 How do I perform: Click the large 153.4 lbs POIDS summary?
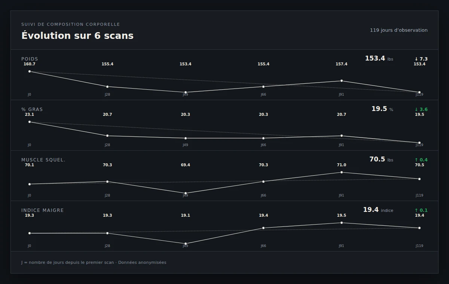point(379,59)
